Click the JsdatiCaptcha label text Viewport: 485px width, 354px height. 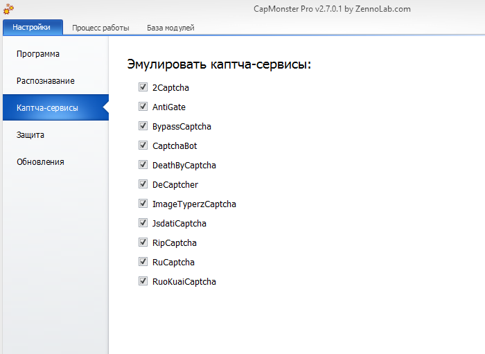(179, 224)
